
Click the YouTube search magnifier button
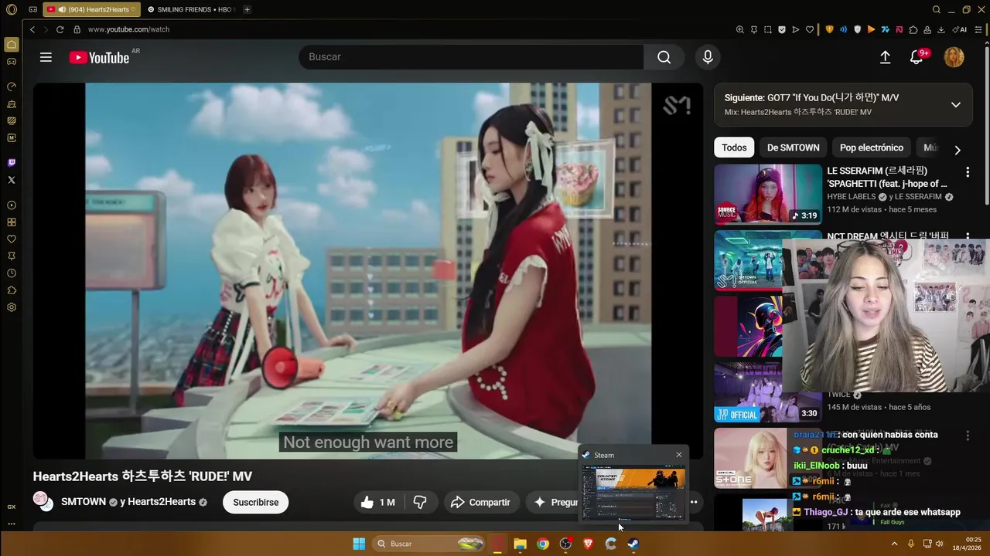point(664,57)
